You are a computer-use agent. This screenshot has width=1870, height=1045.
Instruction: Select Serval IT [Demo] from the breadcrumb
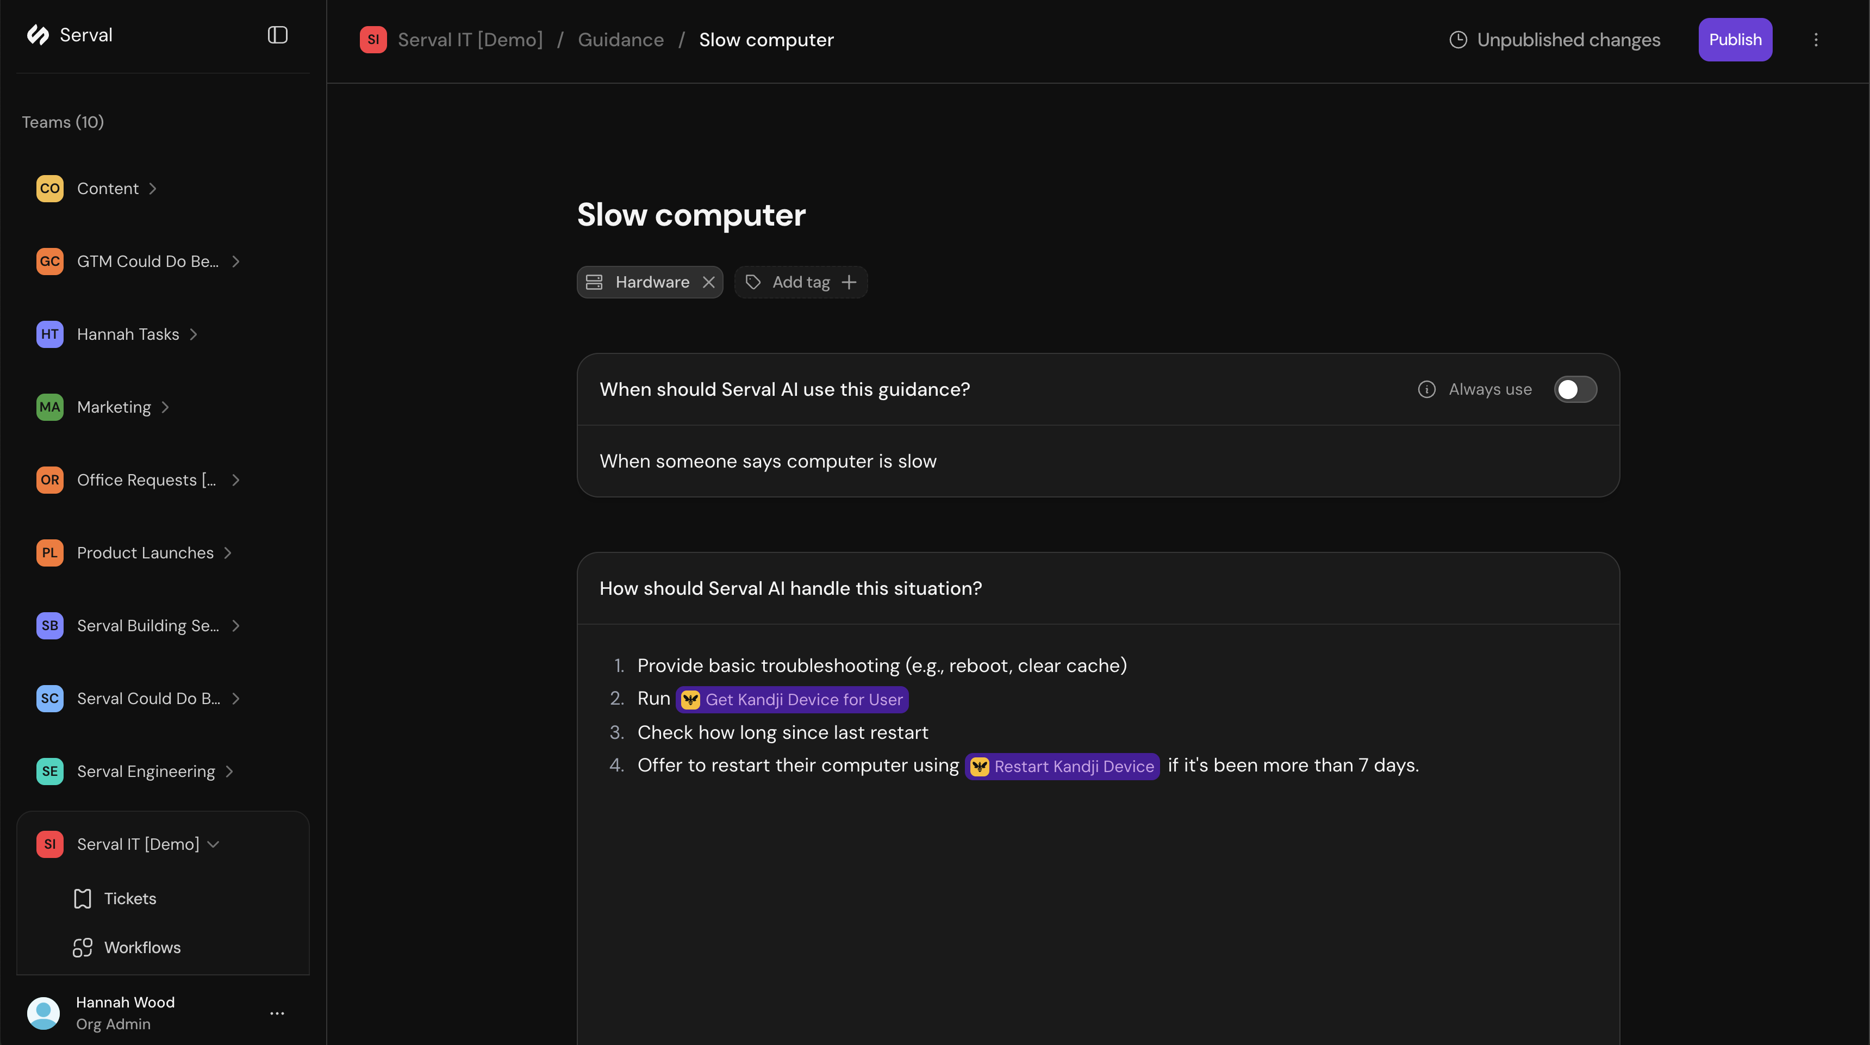tap(470, 39)
